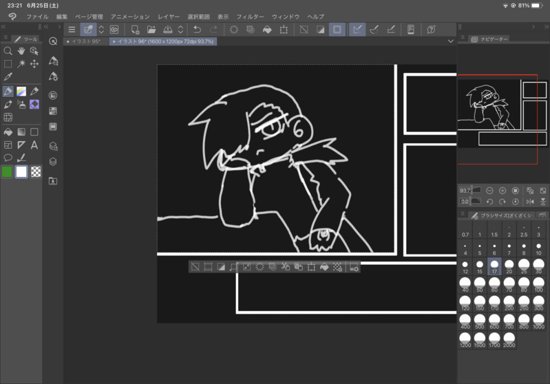Open the Quick Access palette icon

coord(53,41)
